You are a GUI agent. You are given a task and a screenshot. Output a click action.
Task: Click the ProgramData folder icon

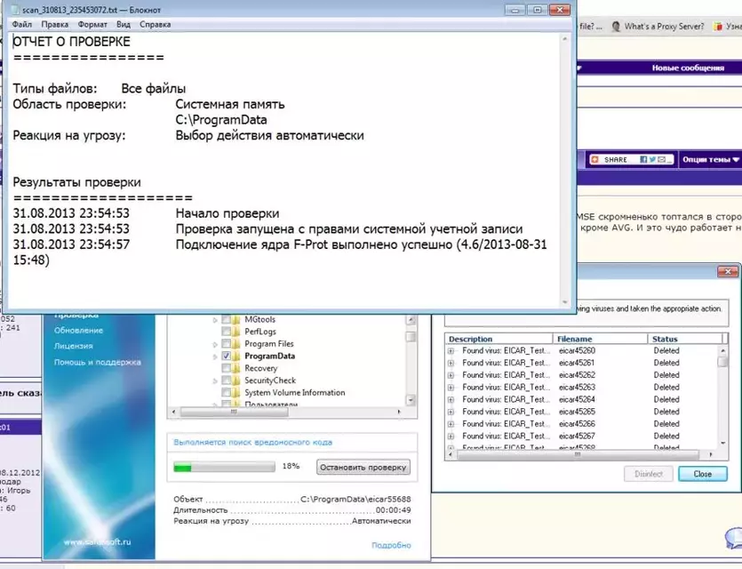[236, 356]
